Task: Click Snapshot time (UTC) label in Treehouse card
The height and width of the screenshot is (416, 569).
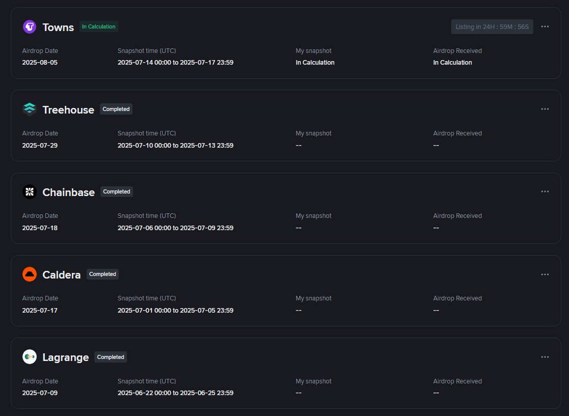Action: pos(147,133)
